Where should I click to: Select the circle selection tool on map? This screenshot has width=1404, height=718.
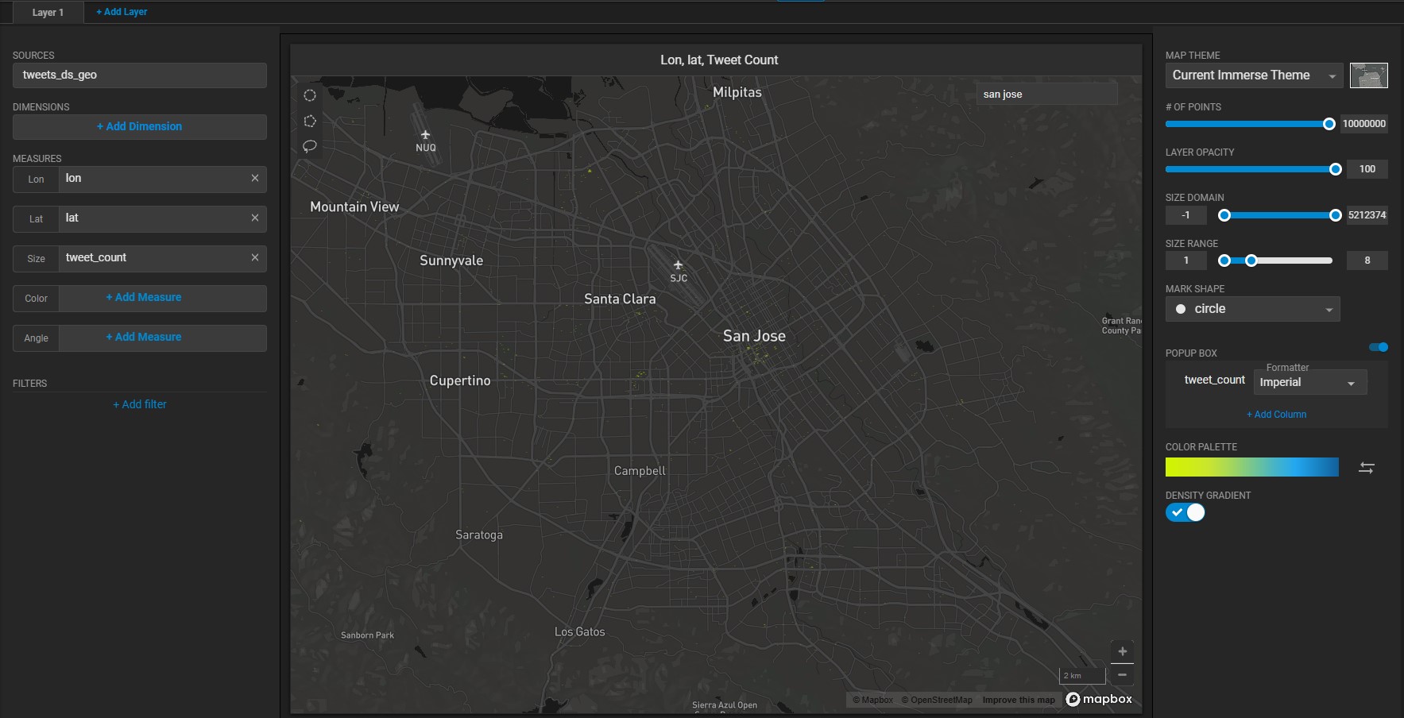310,95
